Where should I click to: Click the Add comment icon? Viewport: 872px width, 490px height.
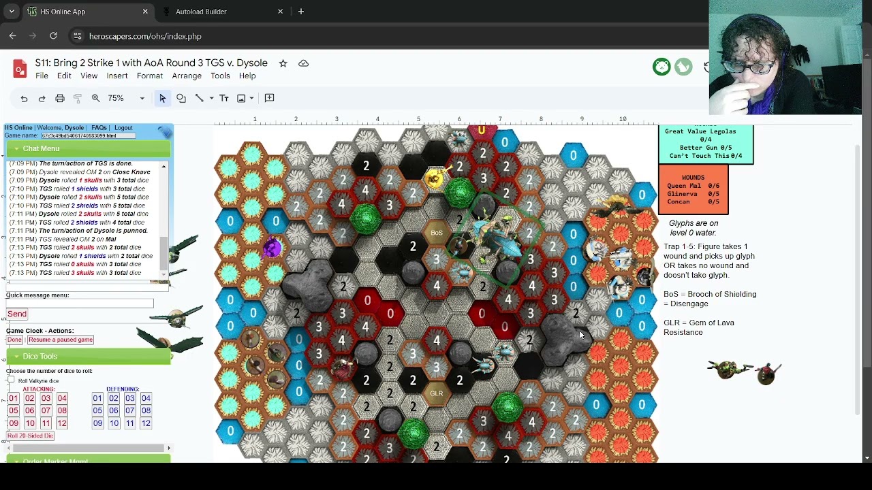270,98
